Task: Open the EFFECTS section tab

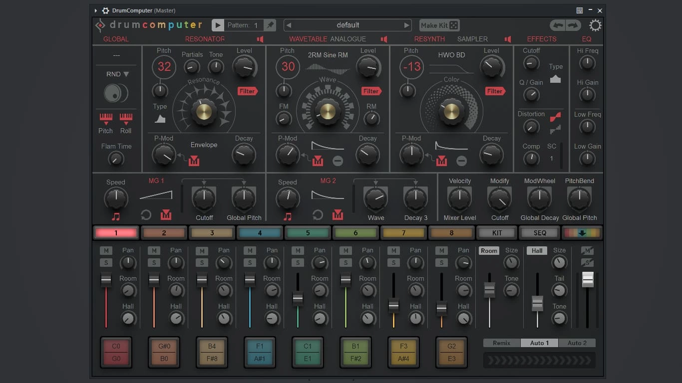Action: tap(542, 39)
